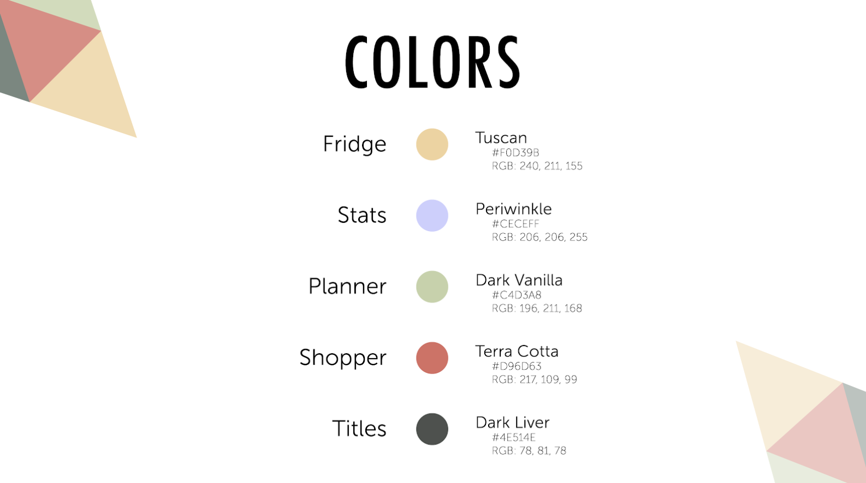866x483 pixels.
Task: Click the COLORS heading
Action: pos(432,62)
